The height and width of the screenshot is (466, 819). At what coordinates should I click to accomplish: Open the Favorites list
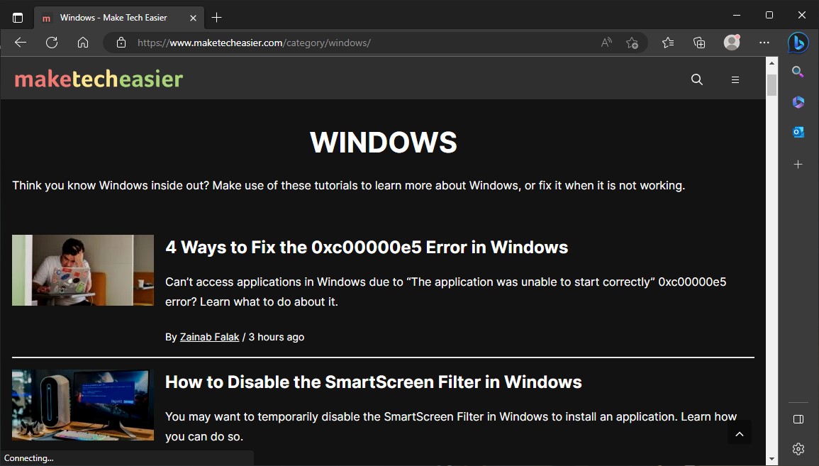pyautogui.click(x=667, y=43)
